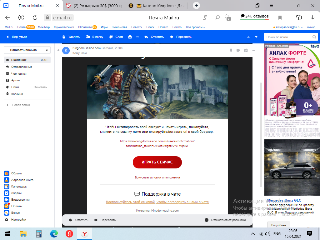The height and width of the screenshot is (240, 320).
Task: Click the Protect shield icon with 7
Action: pyautogui.click(x=227, y=17)
